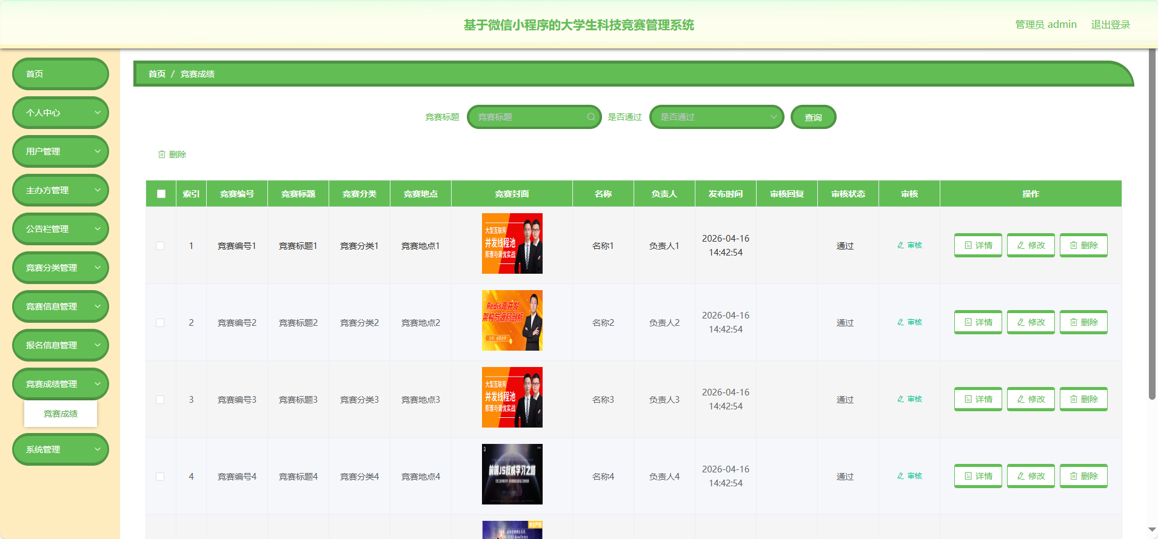Check the checkbox for row 竞赛编号3
The height and width of the screenshot is (539, 1158).
tap(160, 400)
